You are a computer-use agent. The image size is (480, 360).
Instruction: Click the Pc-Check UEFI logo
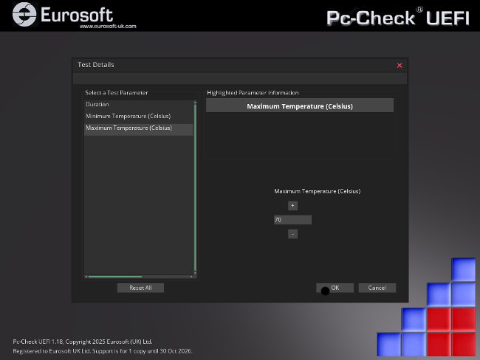397,16
